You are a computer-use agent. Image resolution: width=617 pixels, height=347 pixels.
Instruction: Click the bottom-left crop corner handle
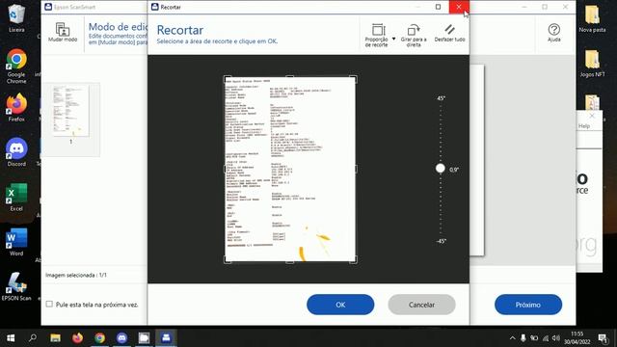[x=228, y=259]
